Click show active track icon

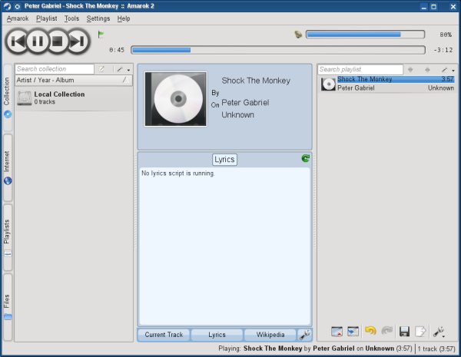(353, 331)
